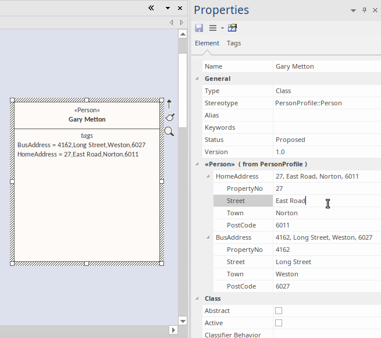This screenshot has width=381, height=338.
Task: Collapse the BusAddress group
Action: point(208,237)
